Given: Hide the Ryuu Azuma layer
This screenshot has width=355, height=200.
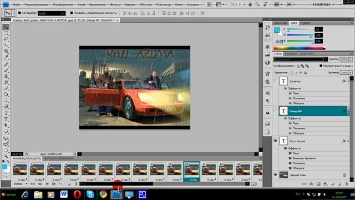Looking at the screenshot, I should click(276, 141).
